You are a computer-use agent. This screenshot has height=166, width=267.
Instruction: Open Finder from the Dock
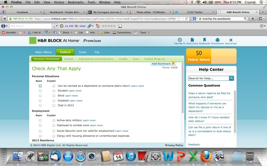coord(18,156)
